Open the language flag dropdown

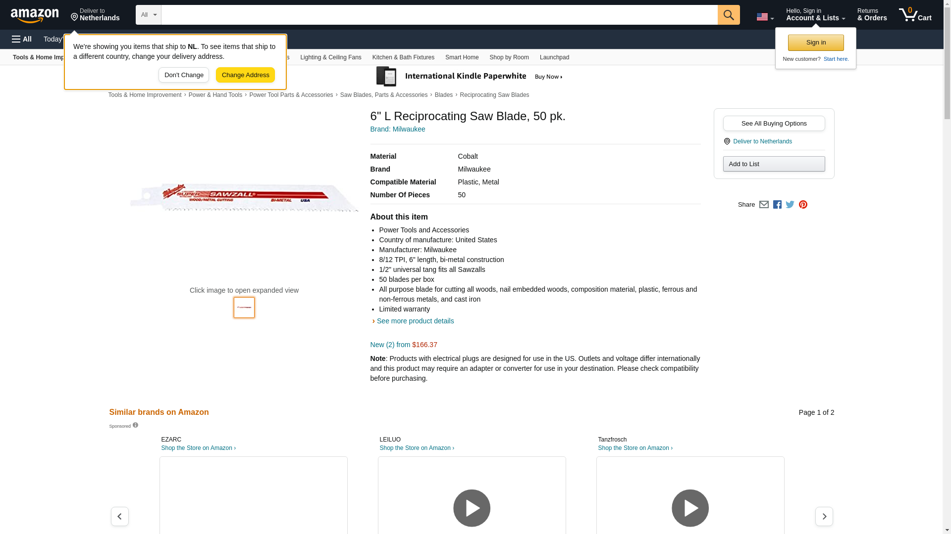tap(765, 17)
